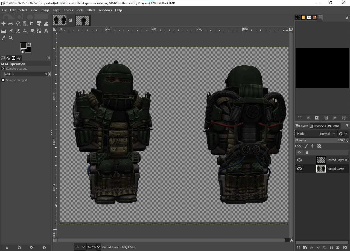Open the Select menu
Screen dimensions: 350x251
pyautogui.click(x=23, y=10)
